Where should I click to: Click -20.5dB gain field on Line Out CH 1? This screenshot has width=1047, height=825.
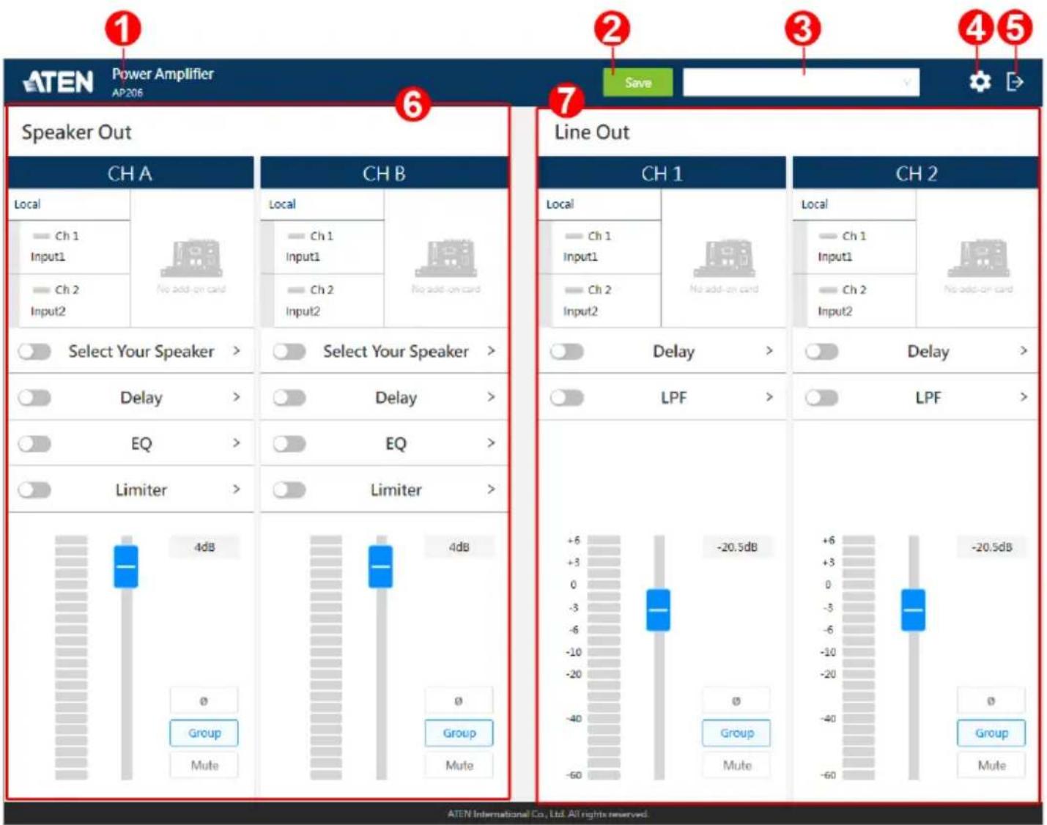(737, 547)
